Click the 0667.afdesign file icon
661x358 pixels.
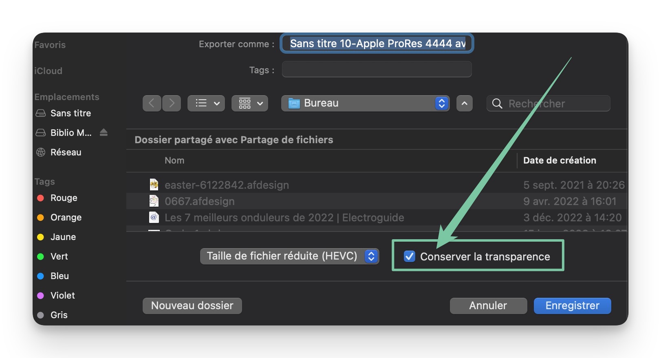pyautogui.click(x=154, y=201)
